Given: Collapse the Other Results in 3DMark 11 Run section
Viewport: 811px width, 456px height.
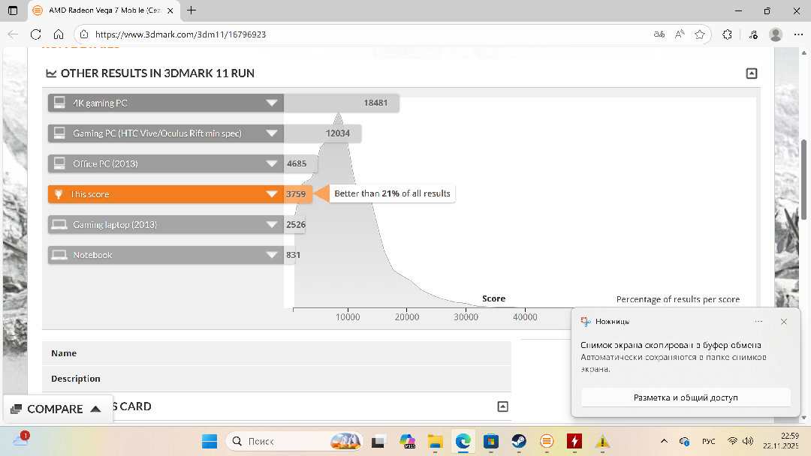Looking at the screenshot, I should [752, 73].
